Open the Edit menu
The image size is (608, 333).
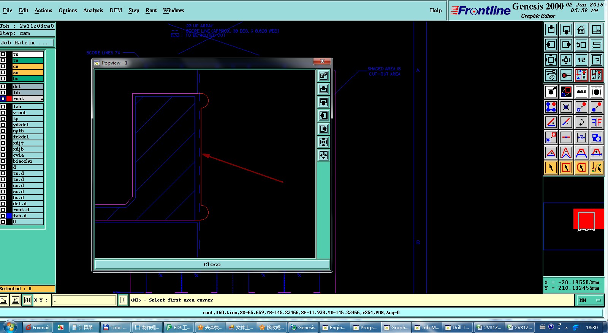(24, 10)
